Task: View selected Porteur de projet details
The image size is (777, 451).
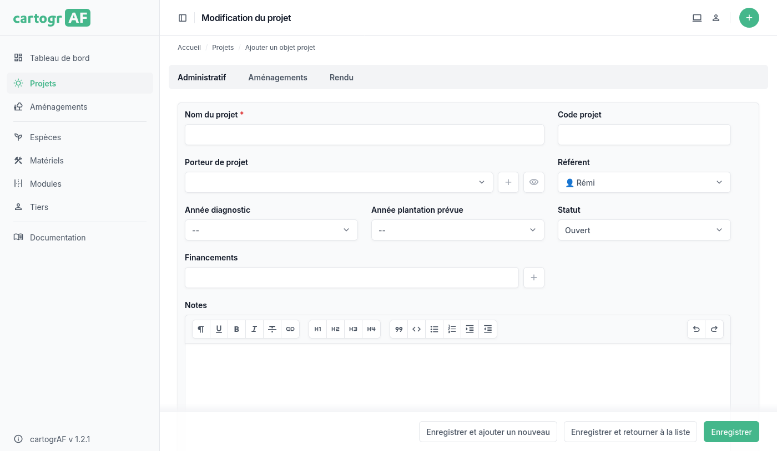Action: tap(533, 182)
